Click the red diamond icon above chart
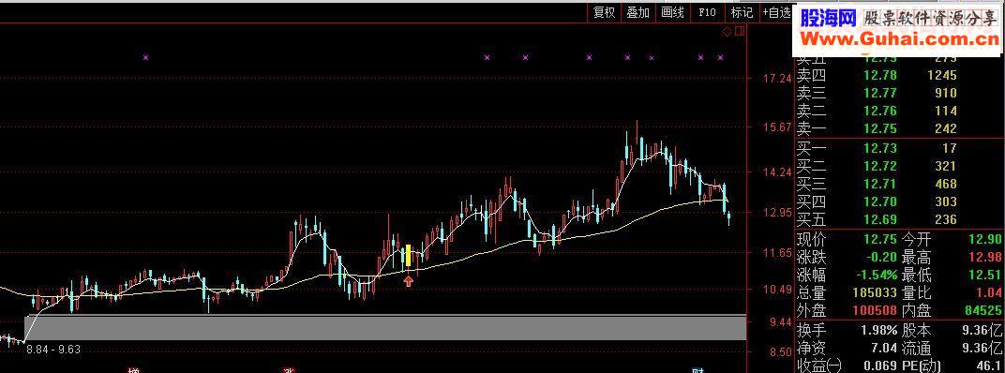Viewport: 1005px width, 373px height. [x=727, y=31]
